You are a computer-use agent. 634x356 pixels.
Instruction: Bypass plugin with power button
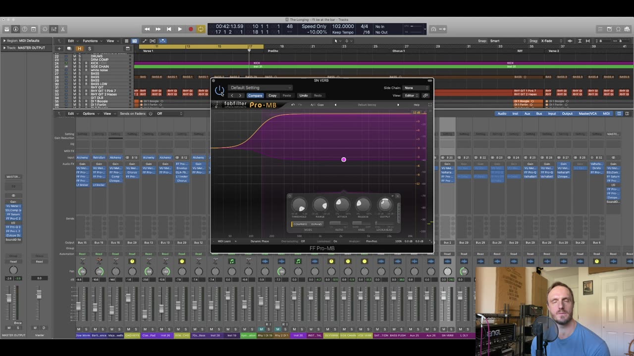pyautogui.click(x=219, y=90)
